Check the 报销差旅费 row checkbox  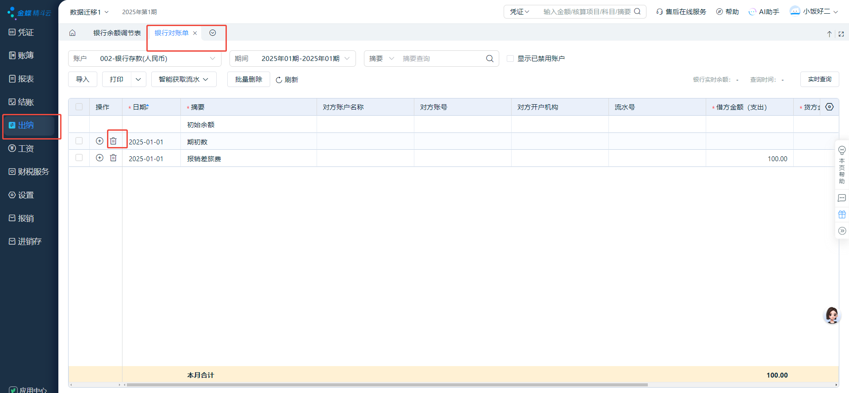coord(79,158)
